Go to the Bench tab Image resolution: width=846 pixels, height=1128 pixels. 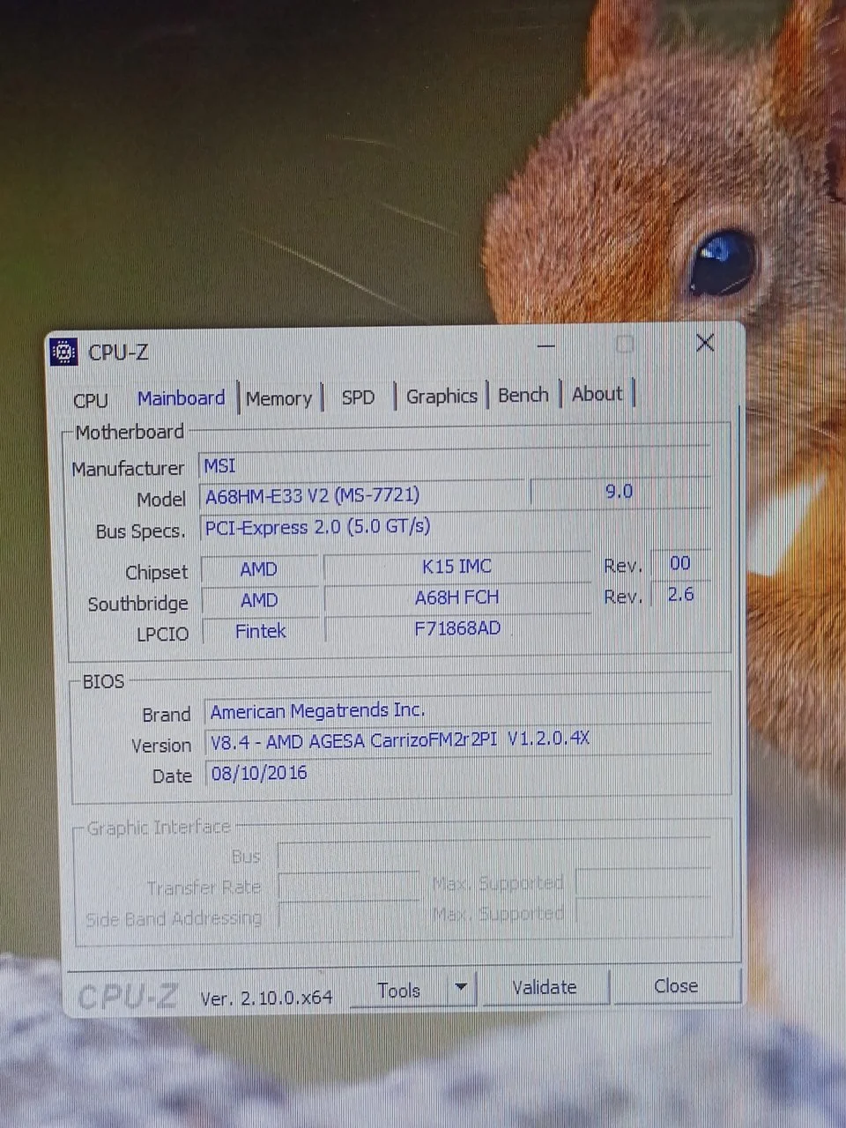click(x=523, y=395)
